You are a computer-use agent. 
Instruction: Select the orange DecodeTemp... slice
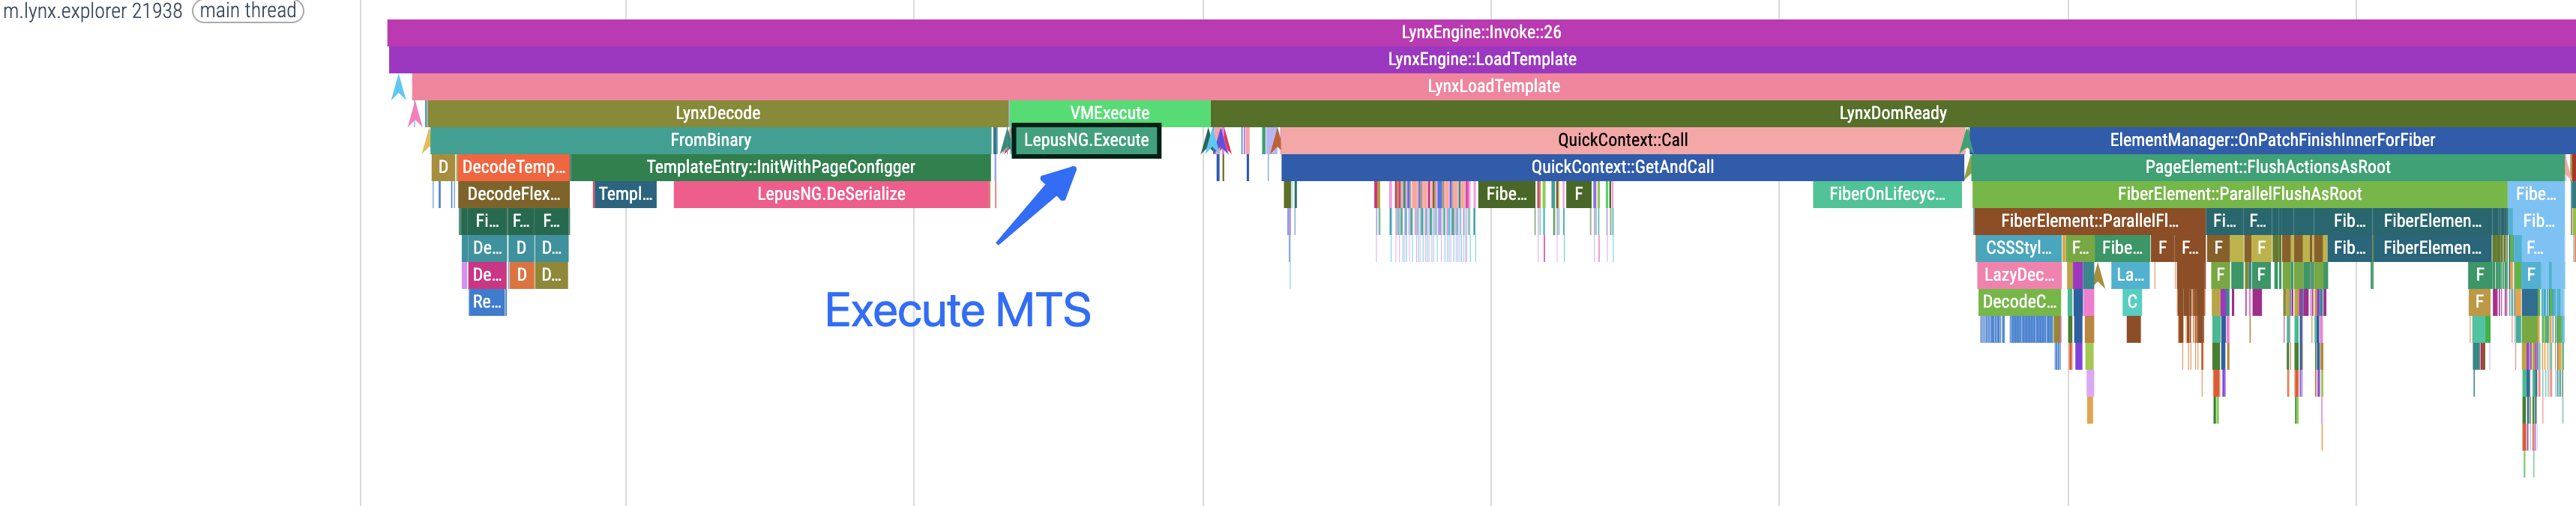coord(513,168)
